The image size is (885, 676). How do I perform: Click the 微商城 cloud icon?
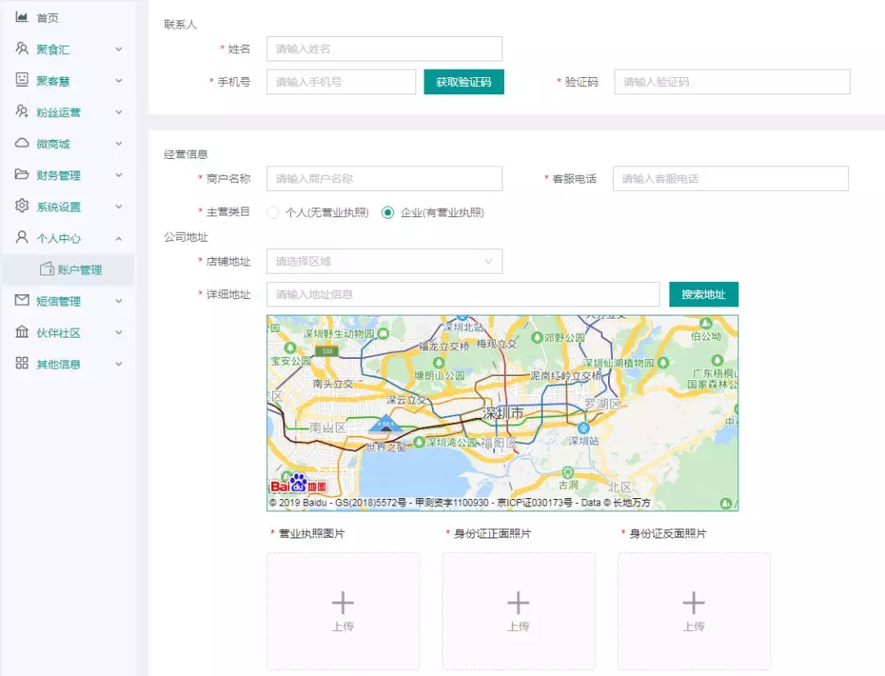click(22, 143)
